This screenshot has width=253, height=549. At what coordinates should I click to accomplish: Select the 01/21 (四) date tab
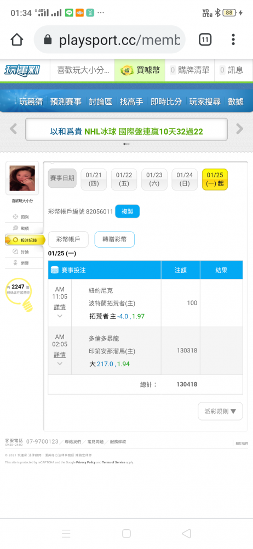point(94,180)
